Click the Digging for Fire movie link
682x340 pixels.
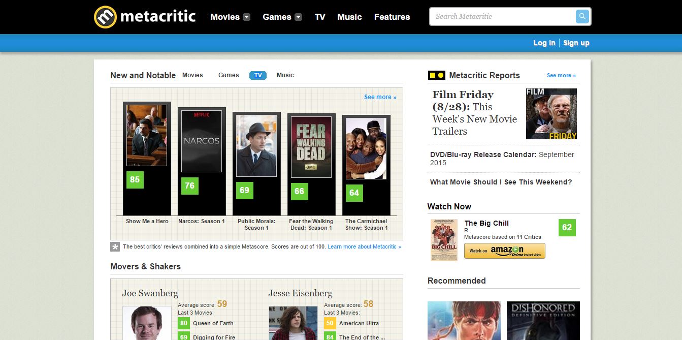[x=214, y=337]
